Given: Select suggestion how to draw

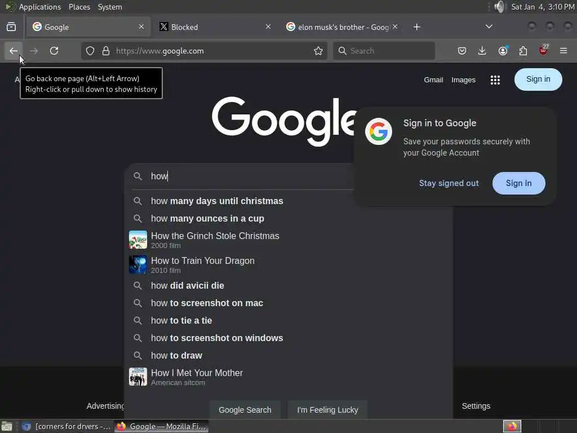Looking at the screenshot, I should (x=288, y=355).
